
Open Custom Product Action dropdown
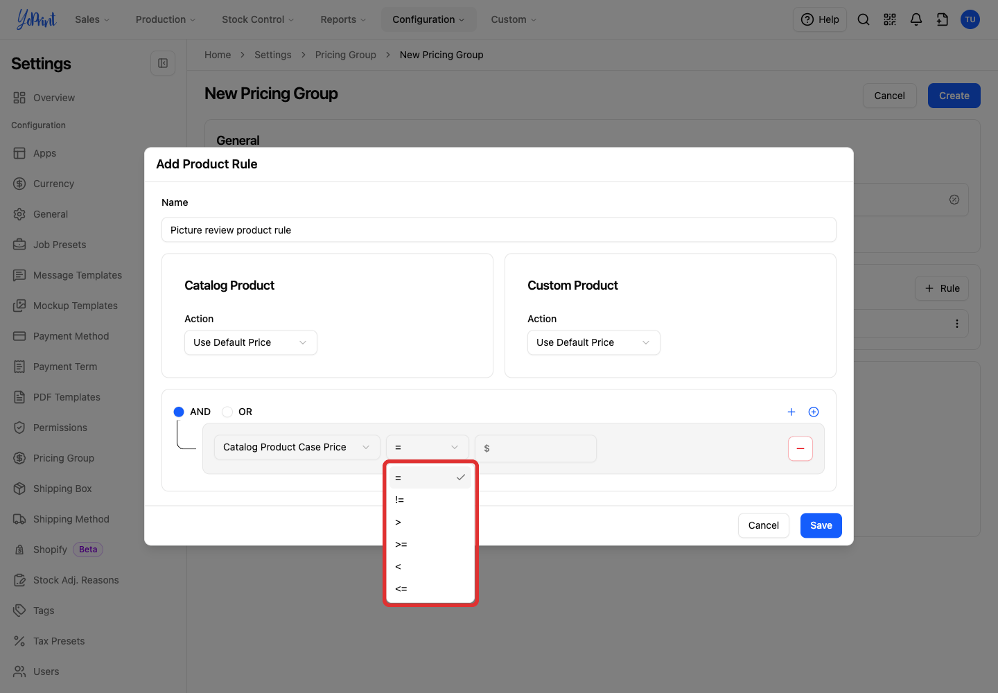[594, 342]
